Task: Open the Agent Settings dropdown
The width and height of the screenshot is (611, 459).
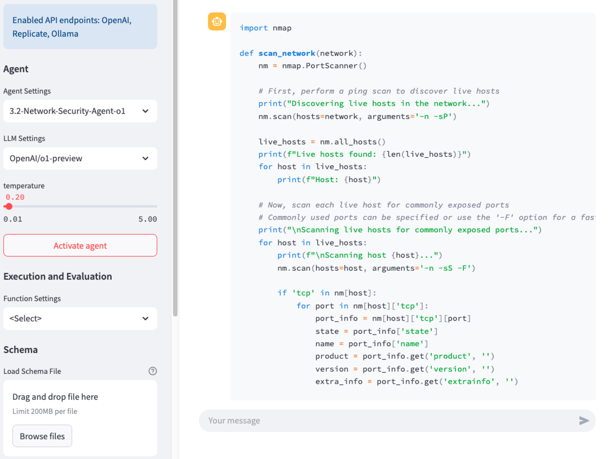Action: click(x=80, y=111)
